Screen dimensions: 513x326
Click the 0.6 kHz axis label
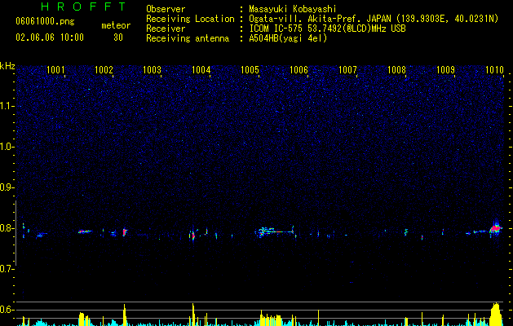tap(7, 310)
